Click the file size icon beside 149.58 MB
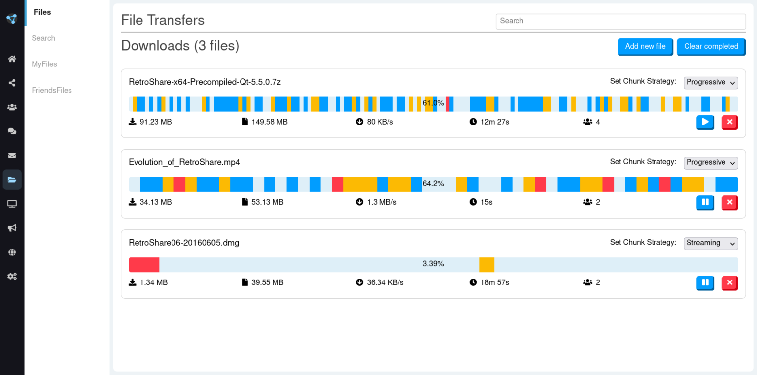This screenshot has width=757, height=375. [245, 122]
